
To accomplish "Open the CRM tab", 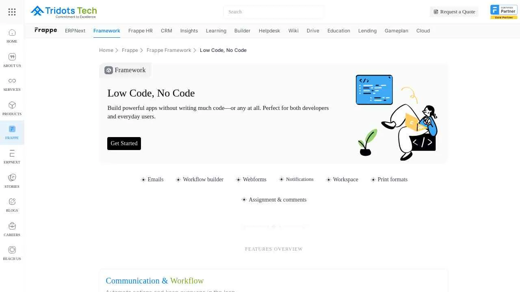I will 167,31.
